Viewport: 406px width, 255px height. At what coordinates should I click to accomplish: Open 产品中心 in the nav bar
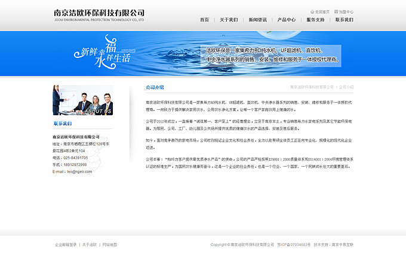[x=287, y=20]
